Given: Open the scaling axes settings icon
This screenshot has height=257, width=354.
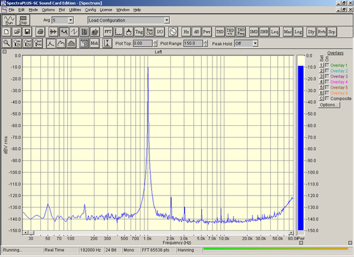Looking at the screenshot, I should [119, 32].
